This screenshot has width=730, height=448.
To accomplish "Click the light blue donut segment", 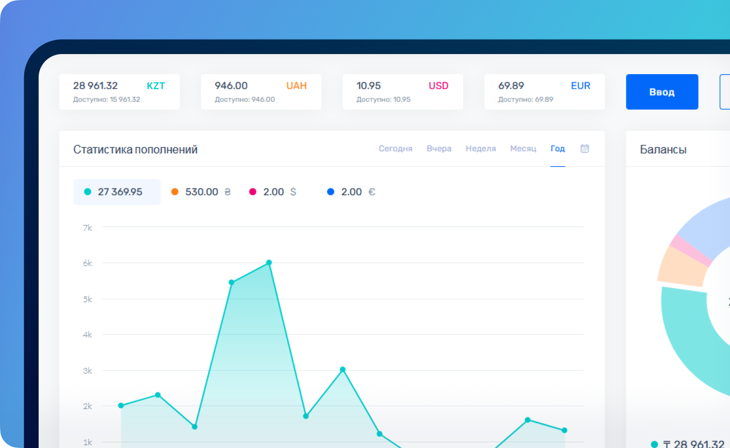I will click(x=706, y=227).
